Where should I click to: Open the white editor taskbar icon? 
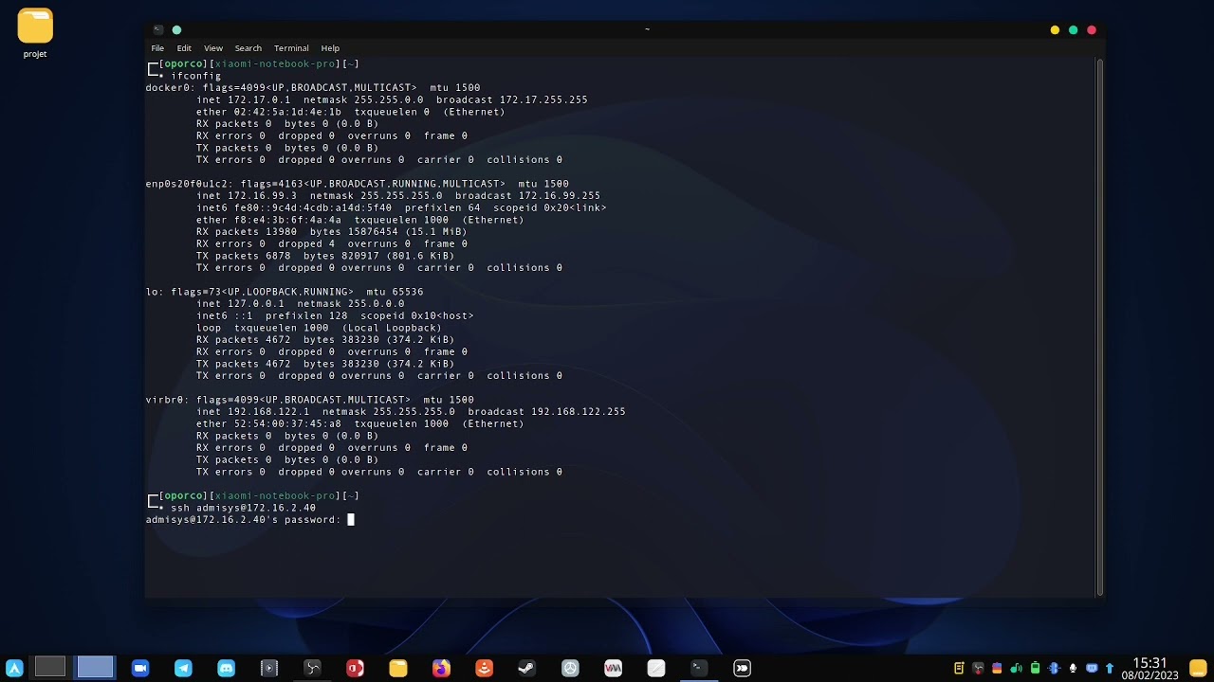coord(656,668)
